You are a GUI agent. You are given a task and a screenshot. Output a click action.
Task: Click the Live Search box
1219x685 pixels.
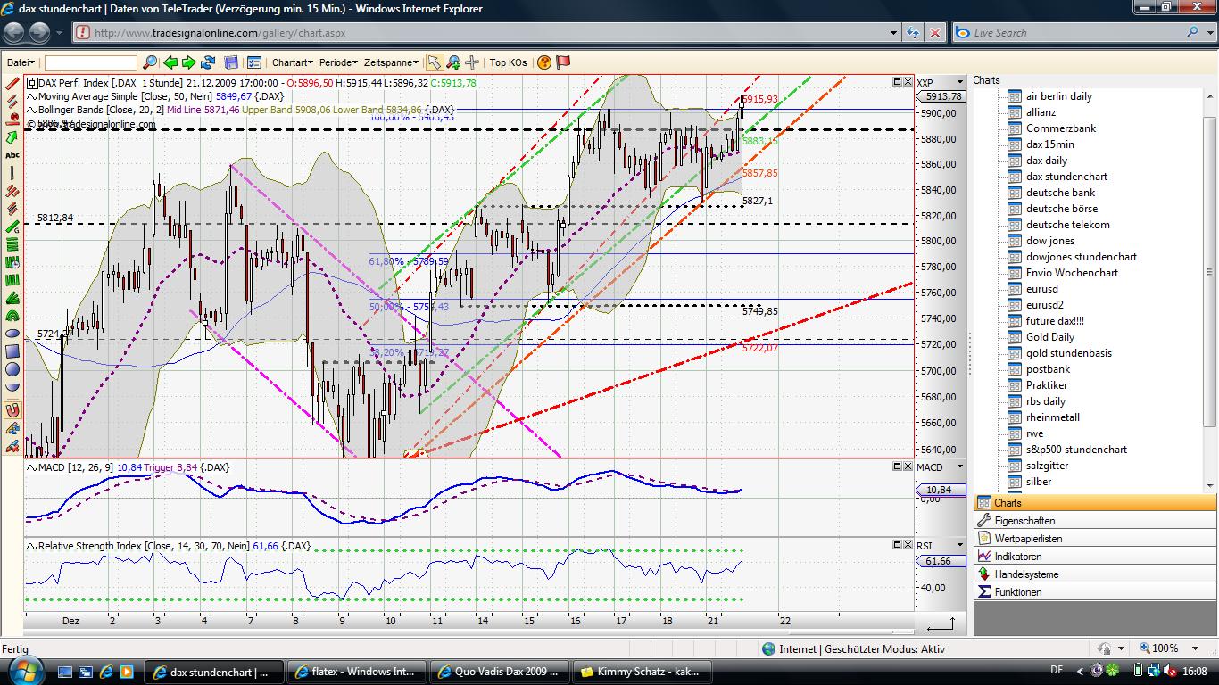[1078, 33]
